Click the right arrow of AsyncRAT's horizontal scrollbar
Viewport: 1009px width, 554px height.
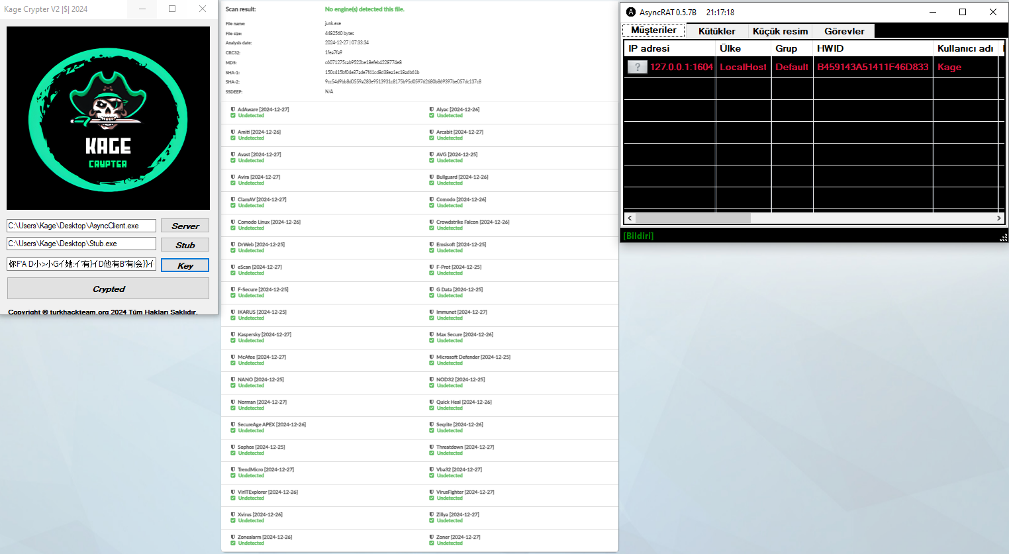[999, 218]
